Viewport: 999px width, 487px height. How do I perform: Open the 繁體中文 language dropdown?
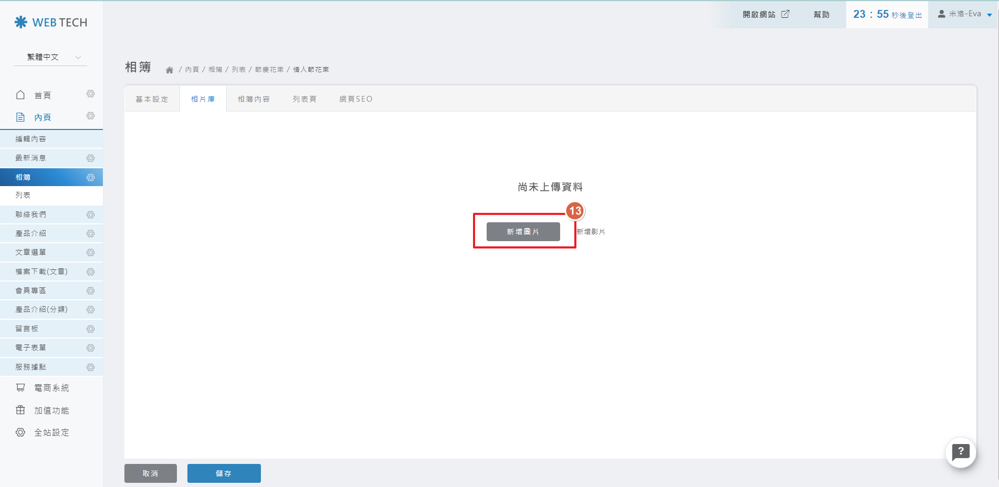(x=51, y=57)
